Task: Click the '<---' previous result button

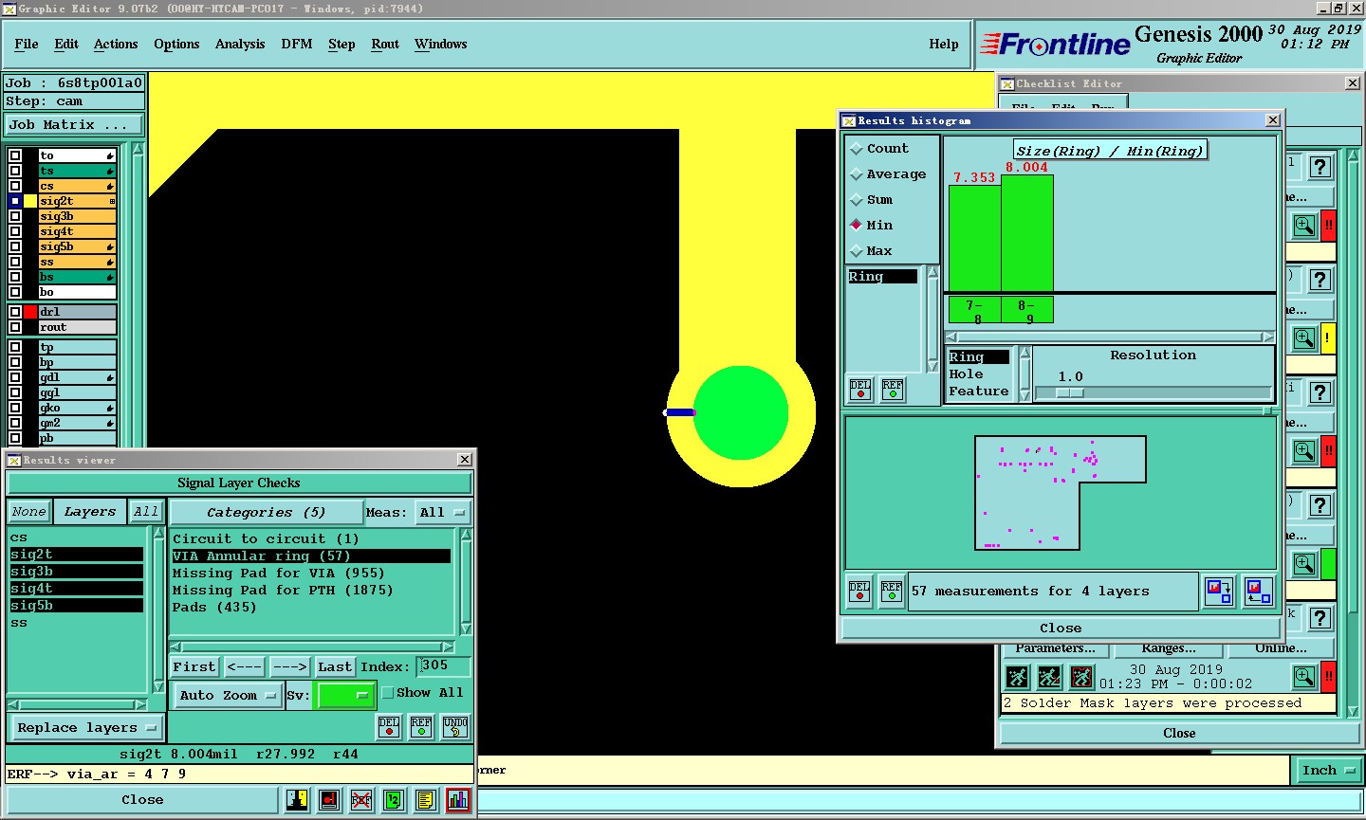Action: (x=245, y=667)
